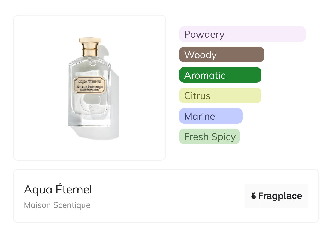Open the Maison Scentique brand link

coord(57,205)
